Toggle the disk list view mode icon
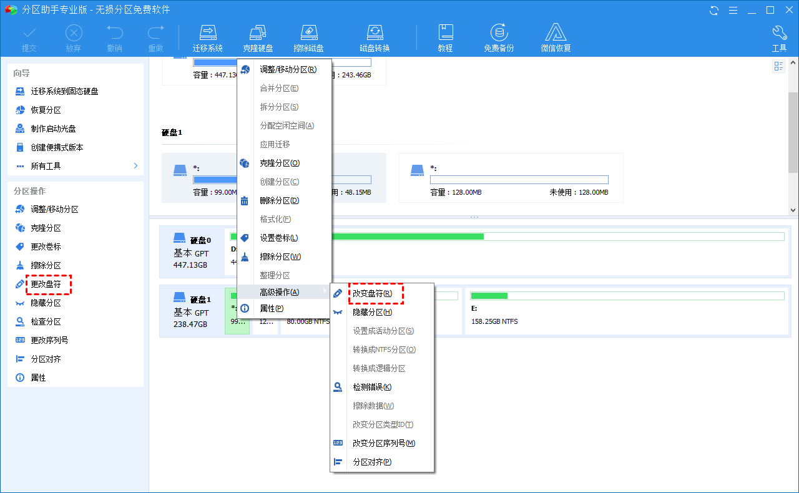The height and width of the screenshot is (493, 799). (778, 66)
